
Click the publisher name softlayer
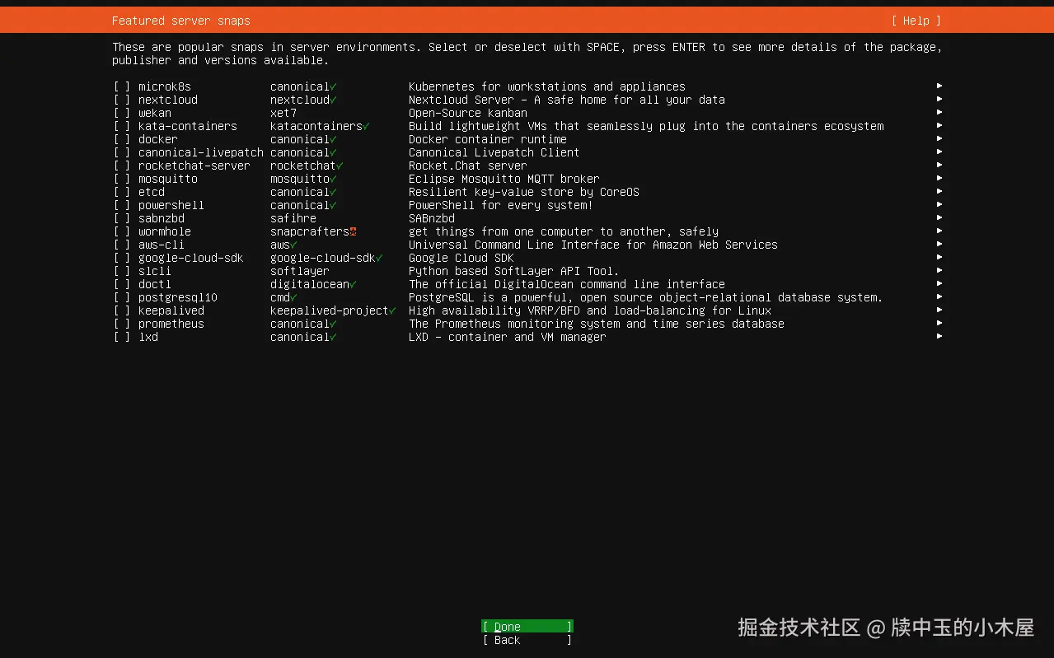click(300, 271)
